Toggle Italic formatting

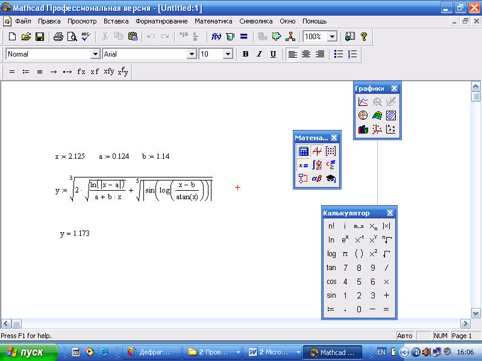260,54
